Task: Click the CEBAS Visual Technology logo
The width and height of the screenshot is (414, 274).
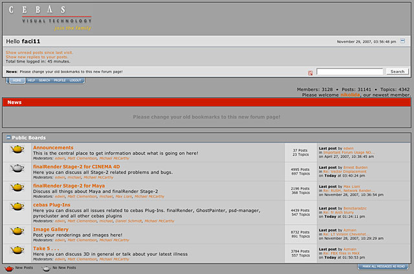Action: coord(50,18)
